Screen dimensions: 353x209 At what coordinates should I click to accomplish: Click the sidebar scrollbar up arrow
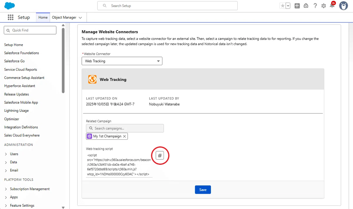[63, 25]
